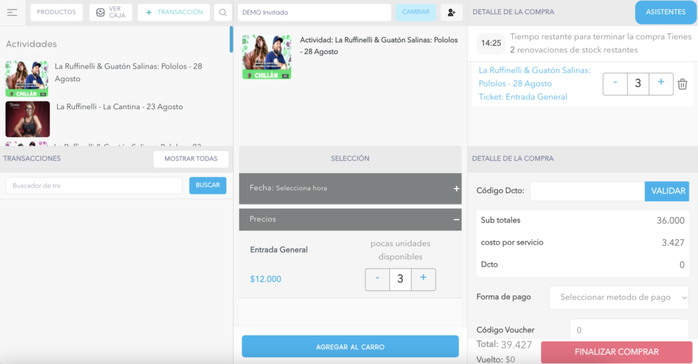Select Pololos 28 Agosto activity thumbnail

click(27, 79)
